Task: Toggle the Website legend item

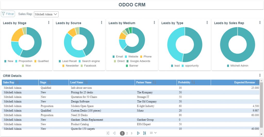Action: [x=131, y=57]
